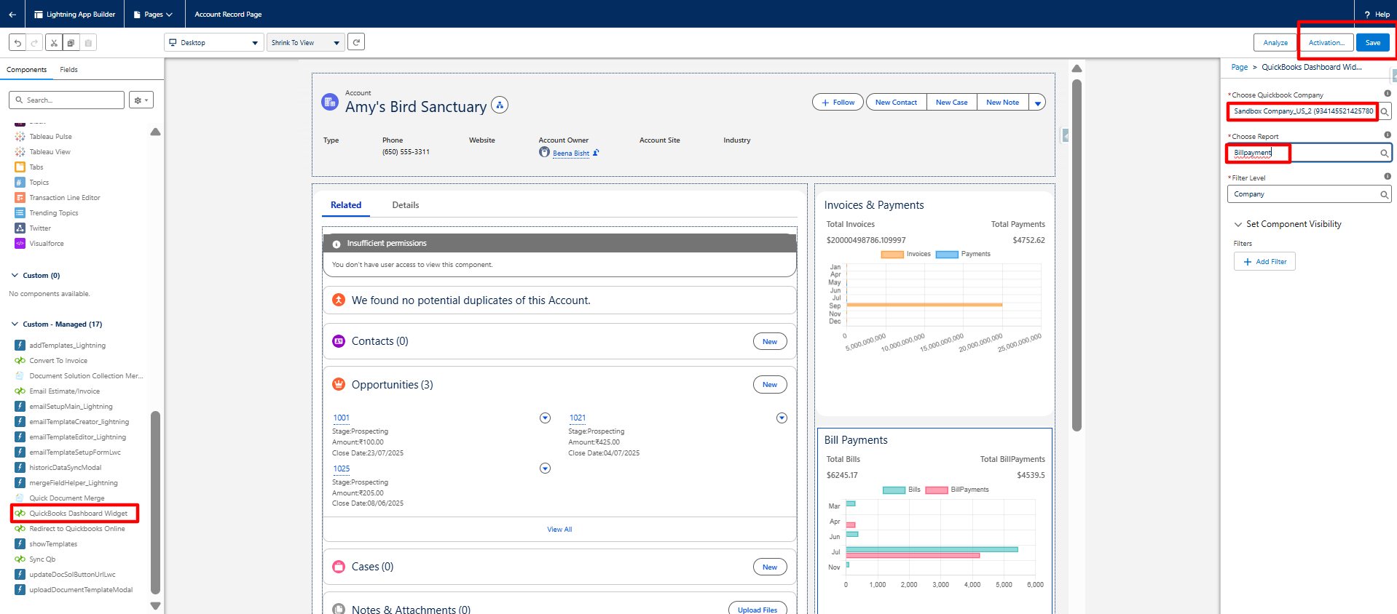
Task: Toggle the BillPayments legend swatch
Action: (x=937, y=490)
